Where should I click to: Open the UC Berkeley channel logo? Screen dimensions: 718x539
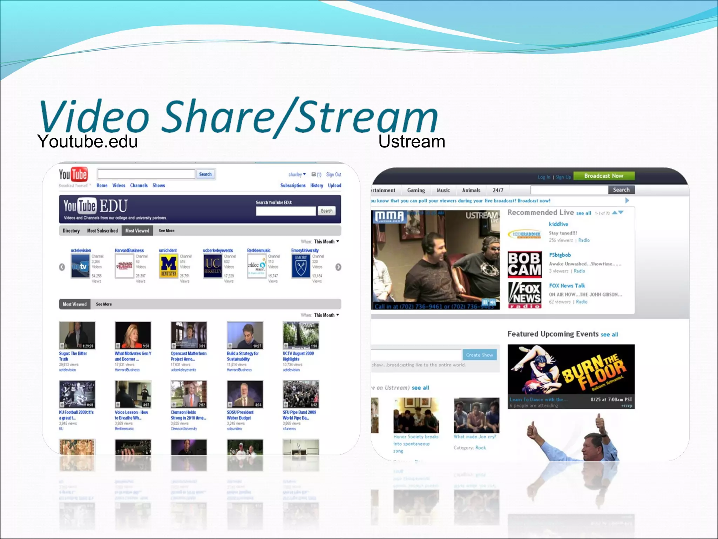click(212, 266)
